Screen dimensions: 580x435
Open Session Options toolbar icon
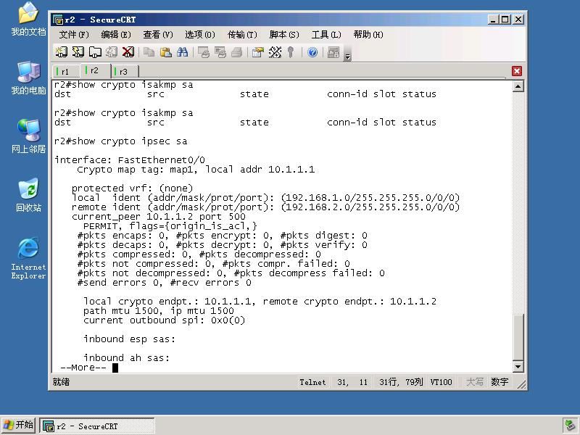(258, 52)
